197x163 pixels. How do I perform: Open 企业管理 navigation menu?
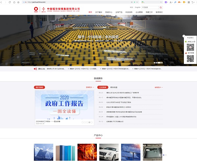click(139, 12)
